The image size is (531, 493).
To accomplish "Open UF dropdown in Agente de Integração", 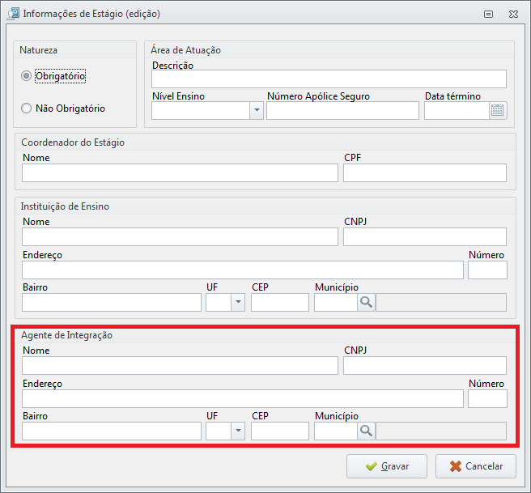I will click(x=238, y=431).
